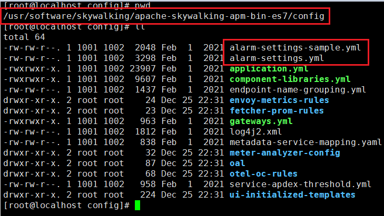Click file size 838 of metadata-service-mapping.yaml
Screen dimensions: 384x216
(x=148, y=142)
